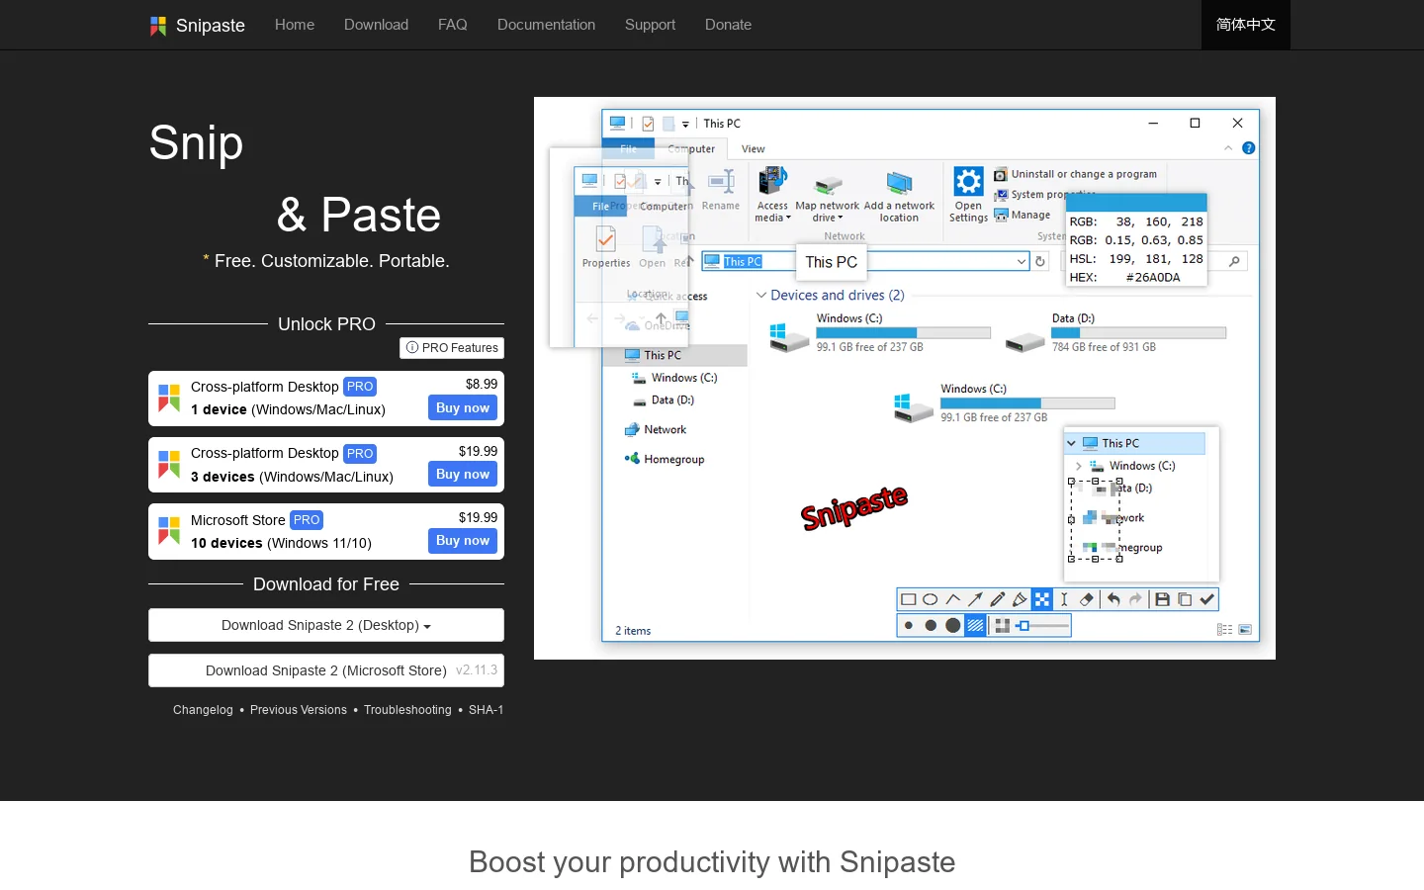Select the arrow tool in annotation toolbar
1424x890 pixels.
point(975,599)
